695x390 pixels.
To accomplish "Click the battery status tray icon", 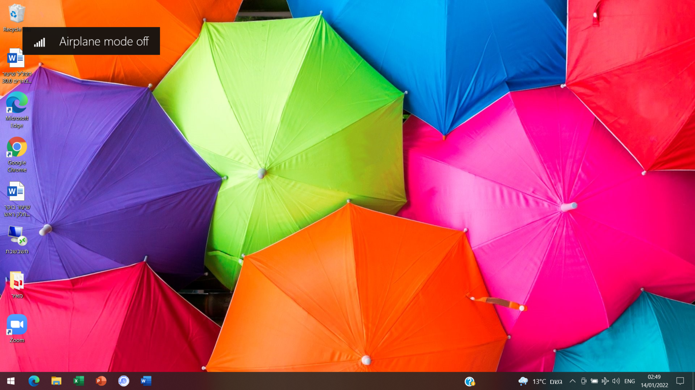I will pyautogui.click(x=594, y=381).
